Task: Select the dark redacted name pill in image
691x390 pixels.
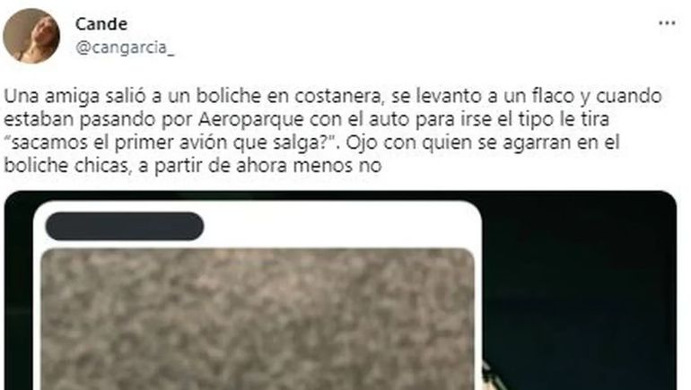Action: click(125, 226)
